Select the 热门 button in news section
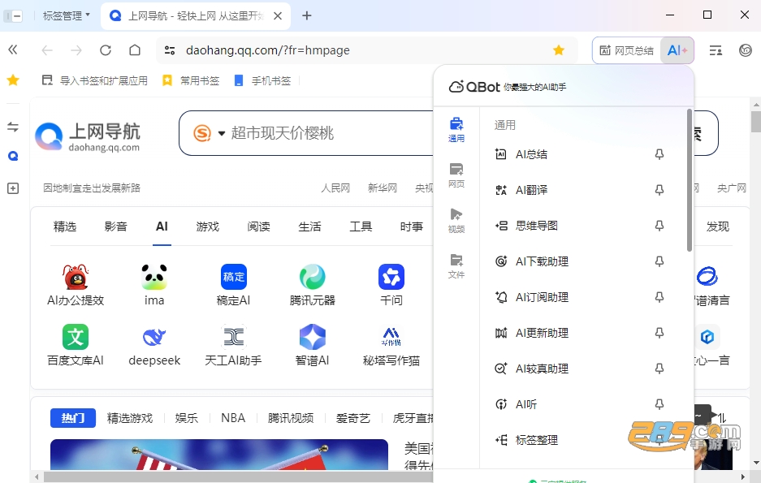761x483 pixels. point(73,418)
